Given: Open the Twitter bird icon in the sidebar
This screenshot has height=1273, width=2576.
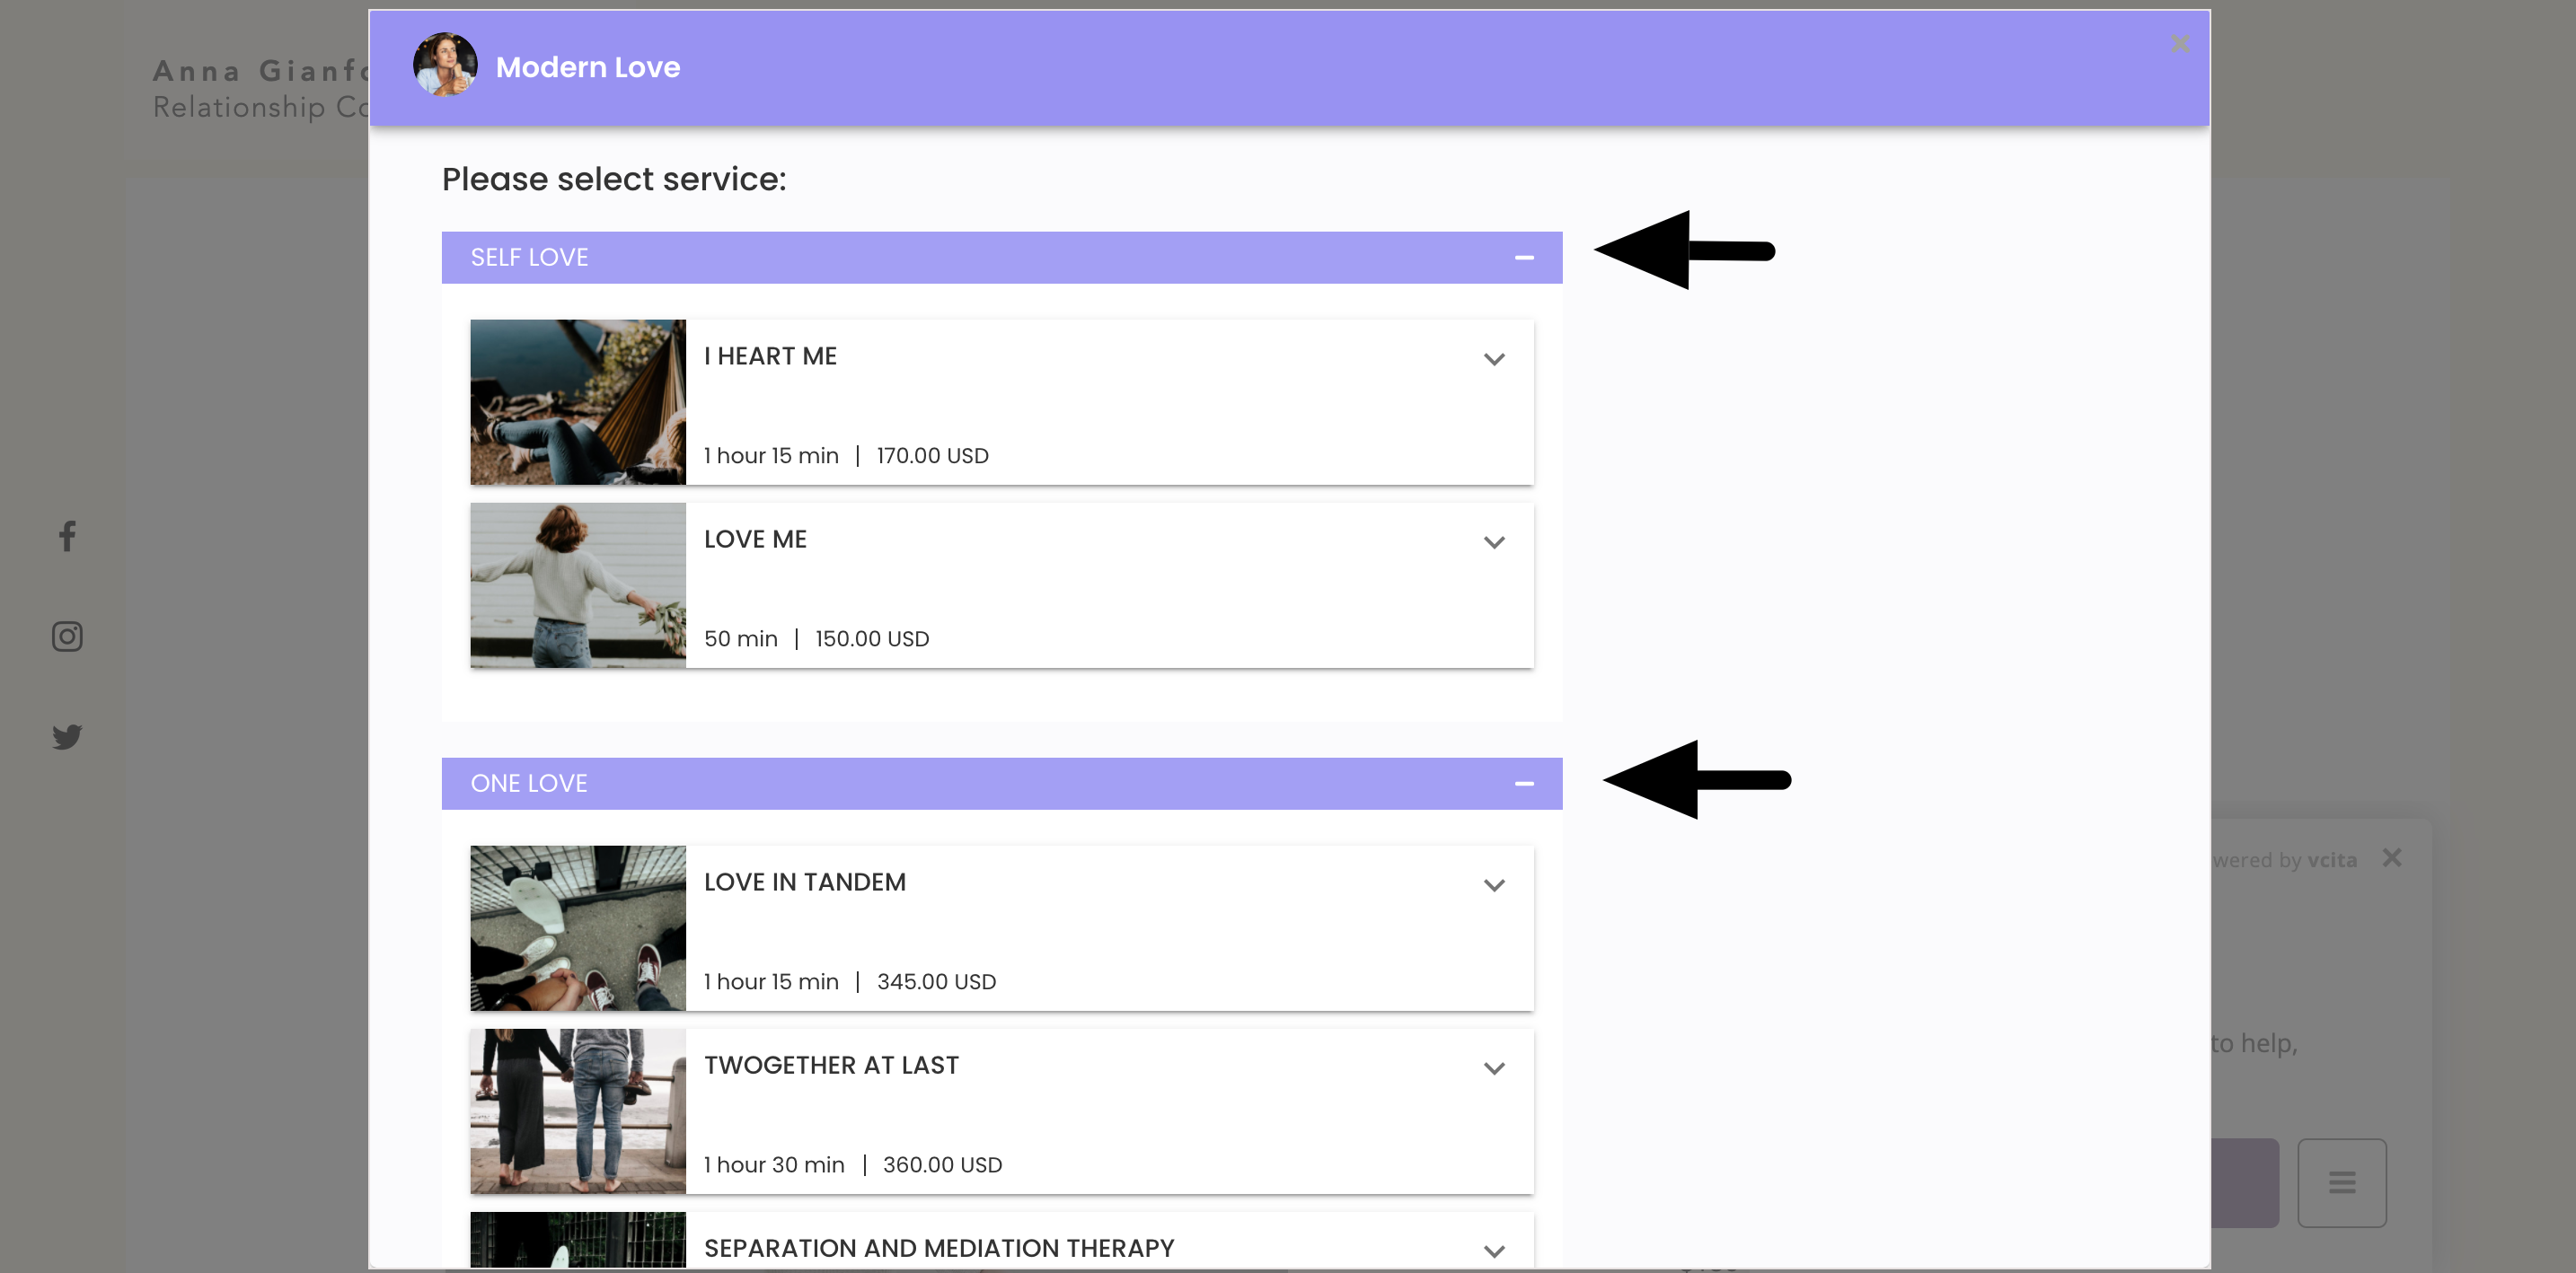Looking at the screenshot, I should (x=67, y=736).
